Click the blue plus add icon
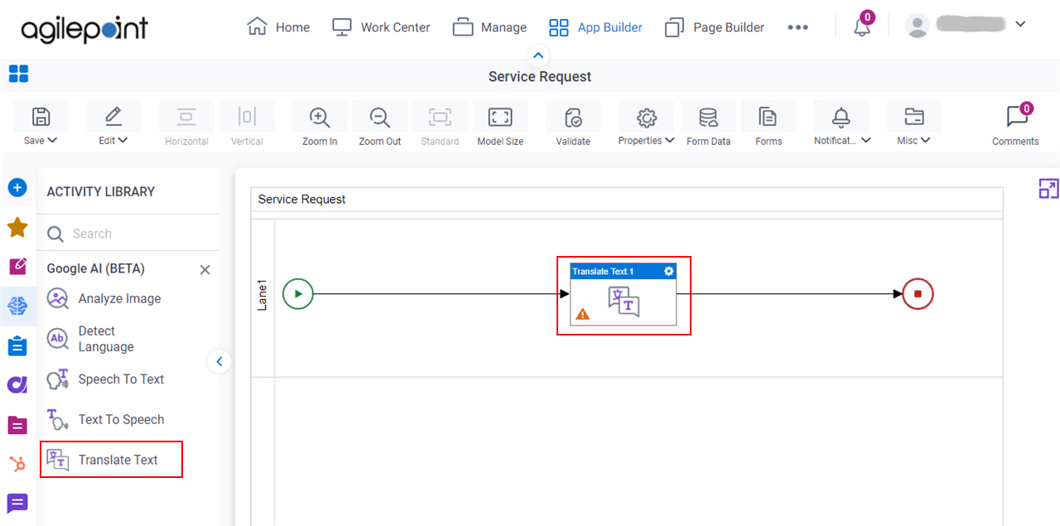Image resolution: width=1060 pixels, height=526 pixels. [x=17, y=188]
